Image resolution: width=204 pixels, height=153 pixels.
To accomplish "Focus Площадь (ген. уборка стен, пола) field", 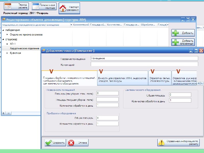I will (107, 93).
